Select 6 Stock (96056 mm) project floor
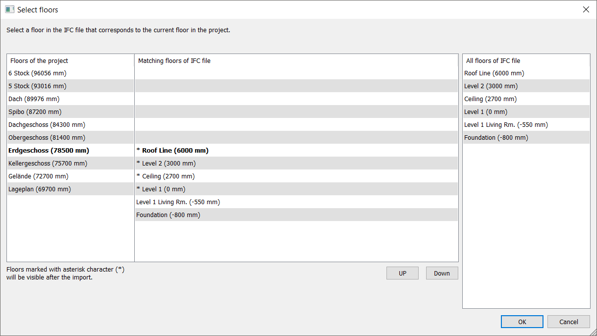597x336 pixels. click(70, 73)
